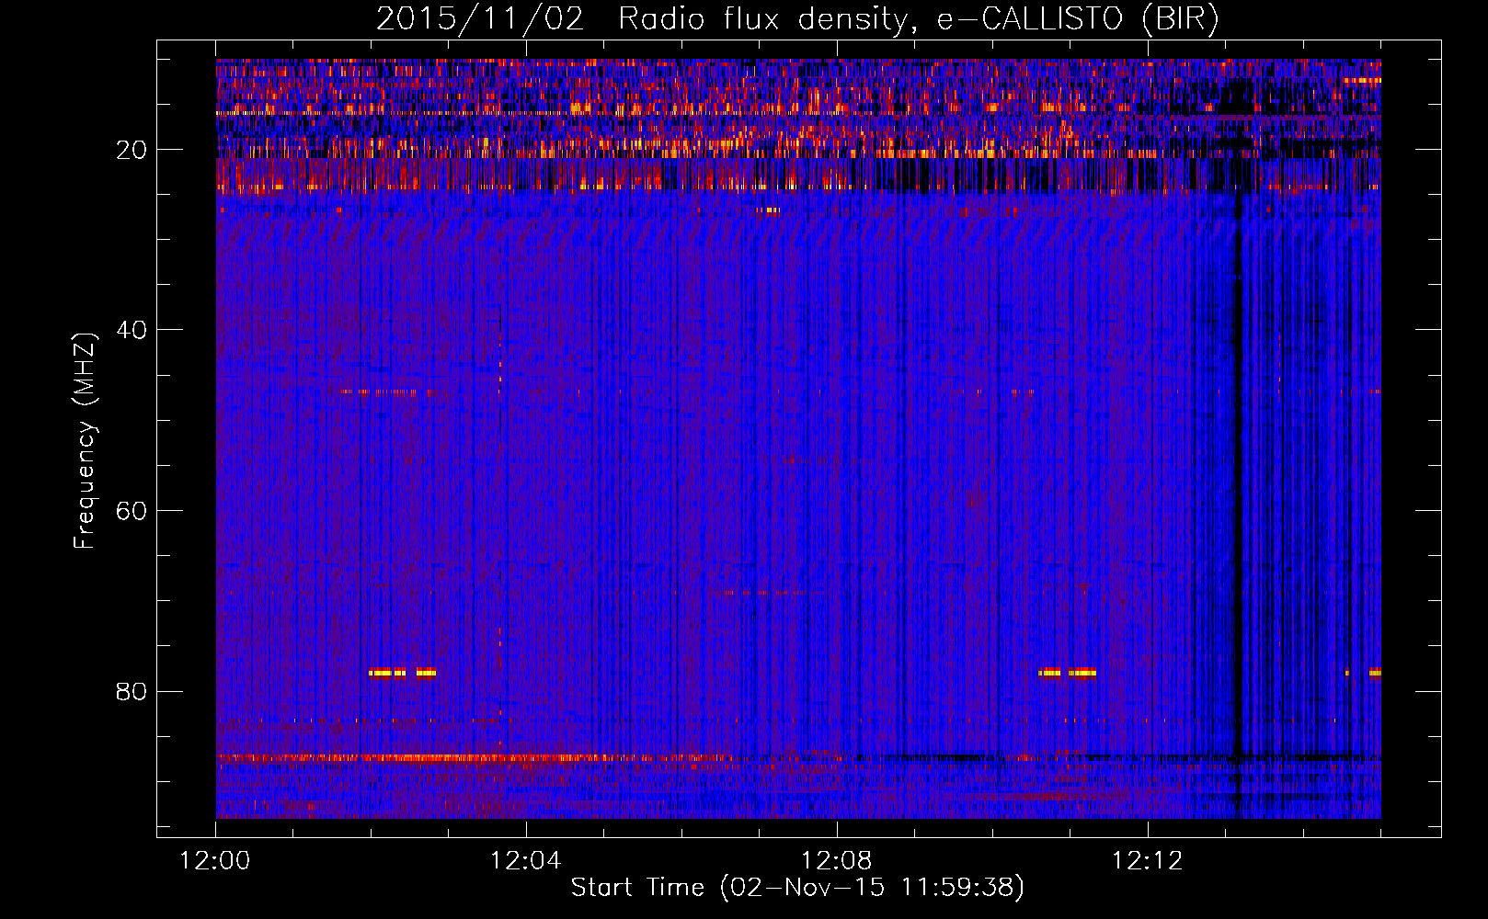Click the "12:12" time tick label
The image size is (1488, 919).
[1147, 861]
